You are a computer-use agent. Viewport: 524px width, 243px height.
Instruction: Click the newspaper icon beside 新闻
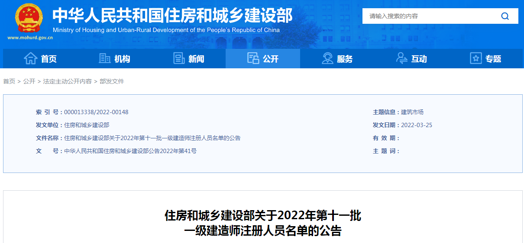[x=179, y=58]
